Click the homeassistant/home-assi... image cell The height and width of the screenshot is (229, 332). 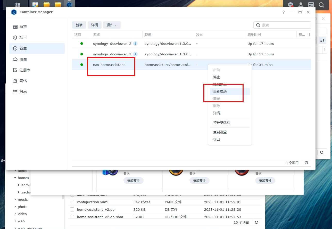click(x=168, y=65)
